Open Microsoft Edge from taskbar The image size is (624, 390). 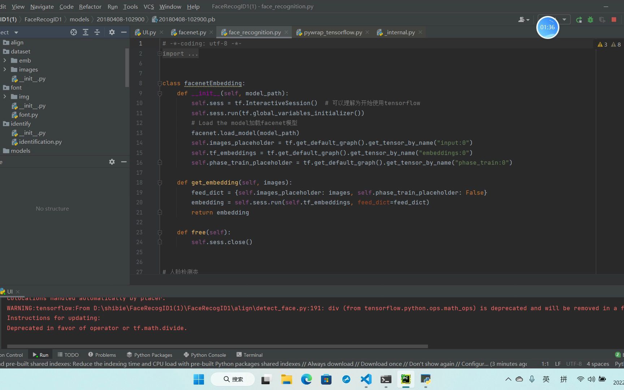(306, 379)
